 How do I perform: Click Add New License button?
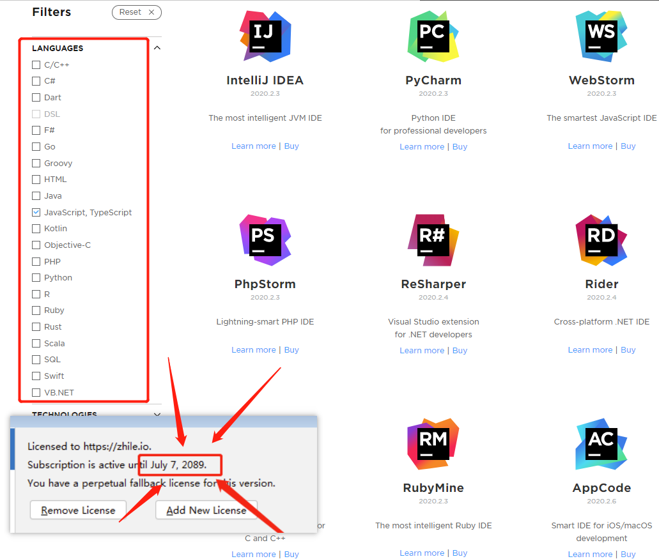click(206, 510)
